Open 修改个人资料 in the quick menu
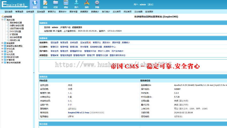This screenshot has width=227, height=128. (x=104, y=51)
